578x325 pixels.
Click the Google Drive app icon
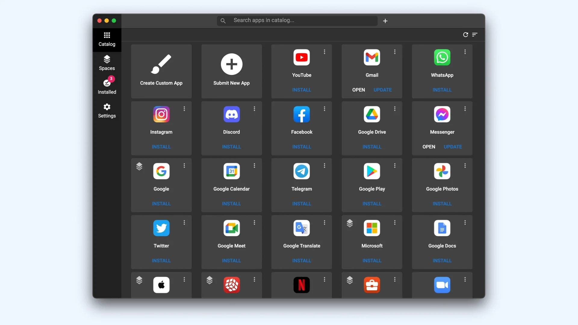[x=372, y=114]
